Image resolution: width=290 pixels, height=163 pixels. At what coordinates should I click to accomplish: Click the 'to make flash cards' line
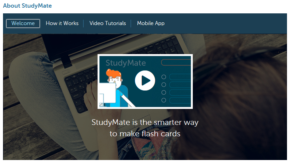(x=145, y=134)
